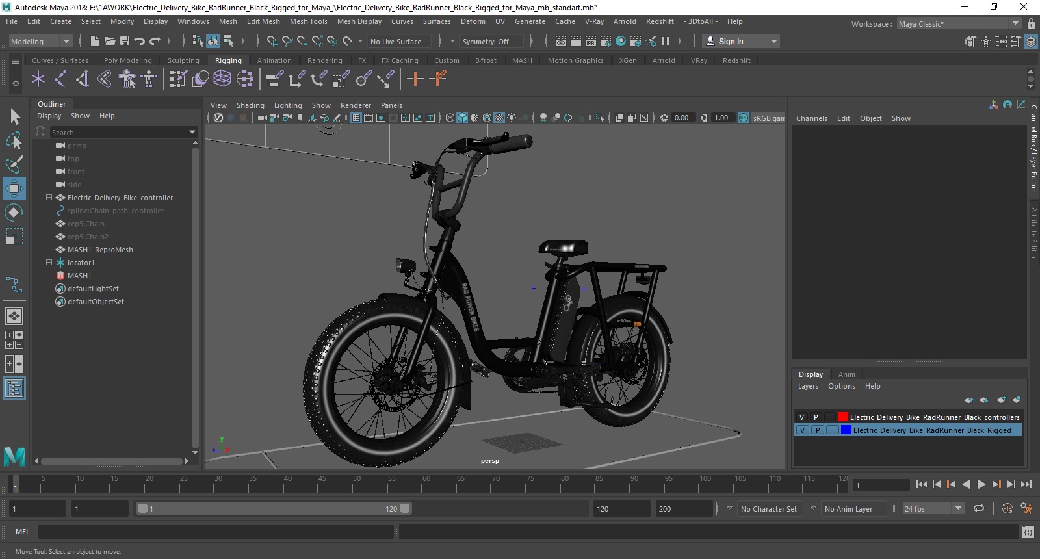Open the Outliner Display menu
This screenshot has width=1040, height=559.
pos(49,116)
